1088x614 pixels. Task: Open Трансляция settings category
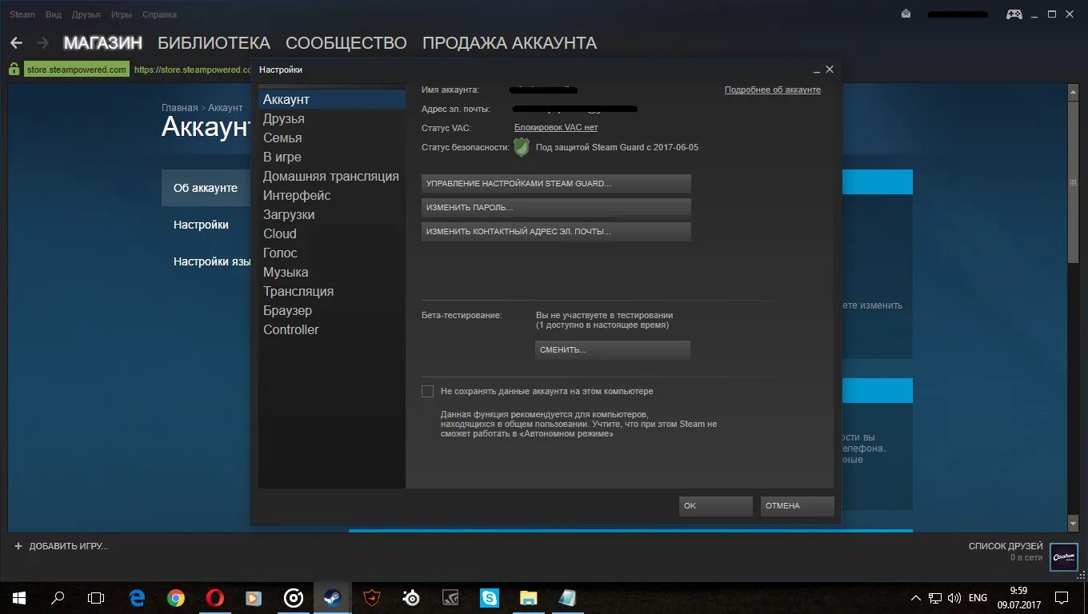332,291
